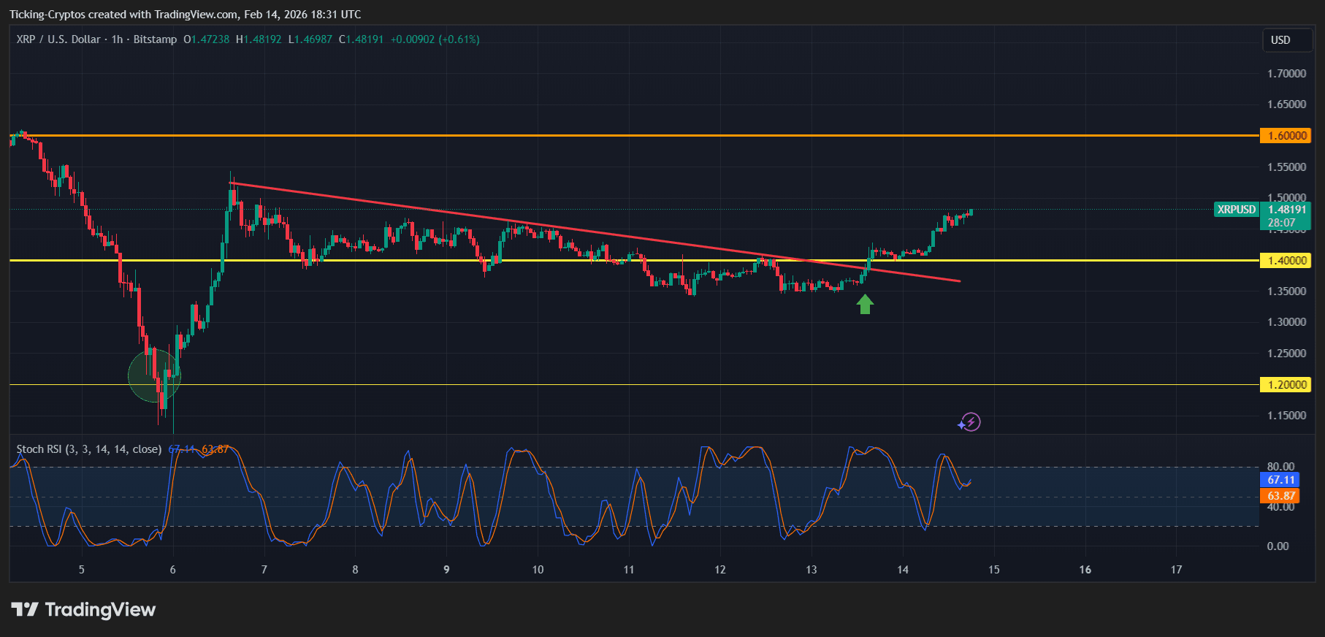The image size is (1325, 637).
Task: Click the green up arrow breakout marker
Action: click(x=865, y=304)
